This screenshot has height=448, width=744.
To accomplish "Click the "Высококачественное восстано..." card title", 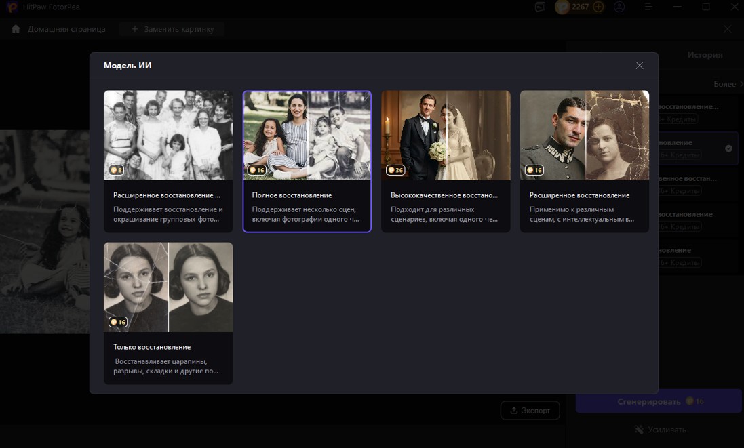I will point(444,195).
